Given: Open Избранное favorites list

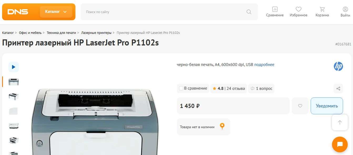Looking at the screenshot, I should [299, 12].
